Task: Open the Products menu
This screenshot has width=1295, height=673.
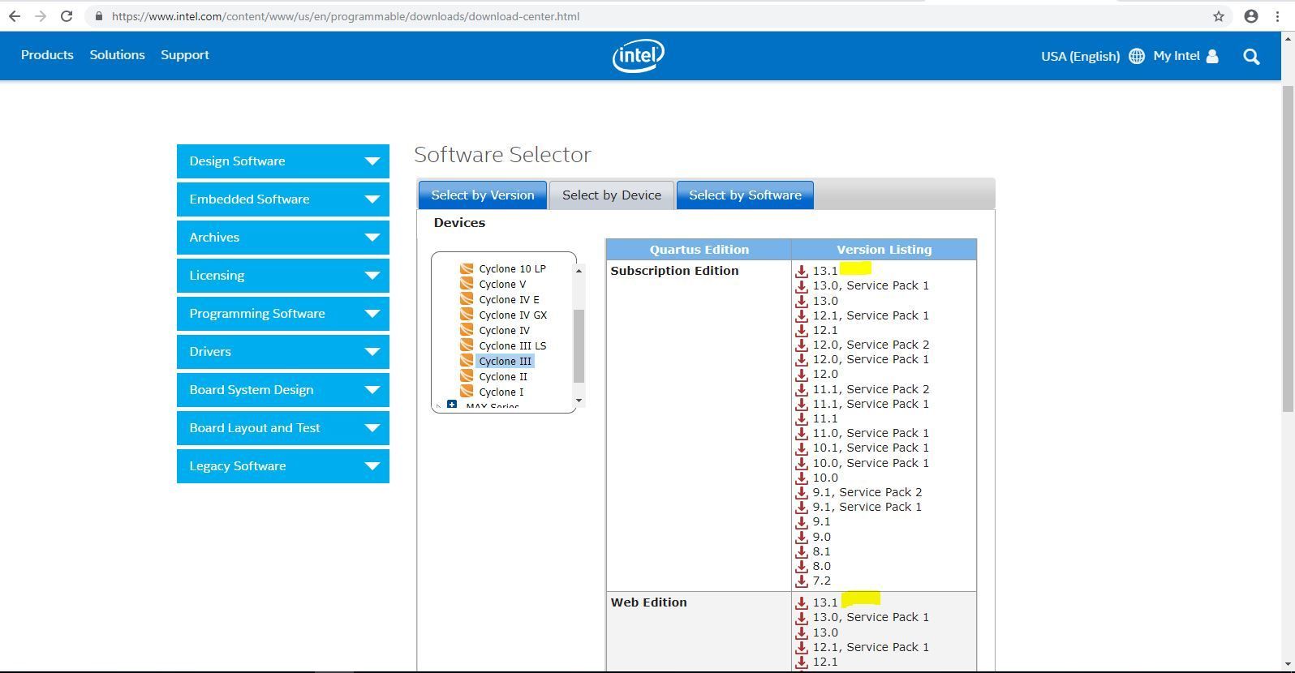Action: 47,55
